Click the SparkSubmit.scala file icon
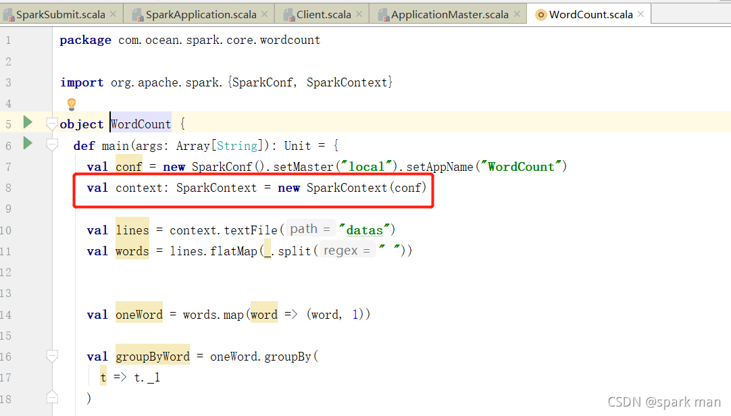The height and width of the screenshot is (416, 731). 9,15
